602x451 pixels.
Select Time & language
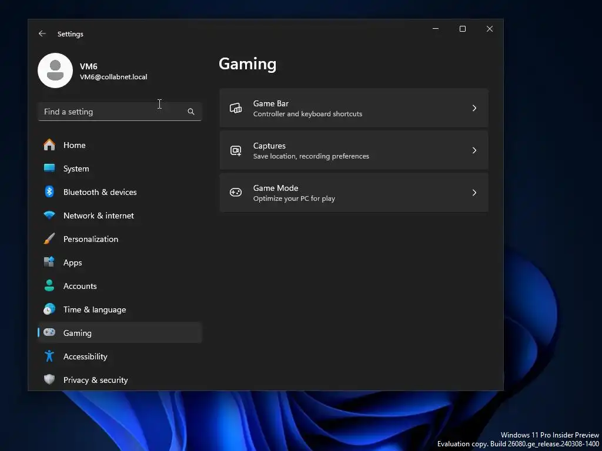coord(120,309)
